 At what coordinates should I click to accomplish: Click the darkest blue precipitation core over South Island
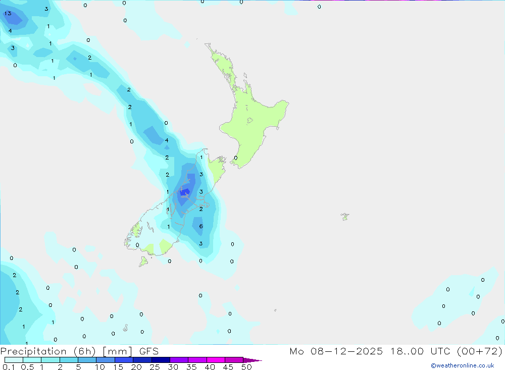click(x=185, y=192)
